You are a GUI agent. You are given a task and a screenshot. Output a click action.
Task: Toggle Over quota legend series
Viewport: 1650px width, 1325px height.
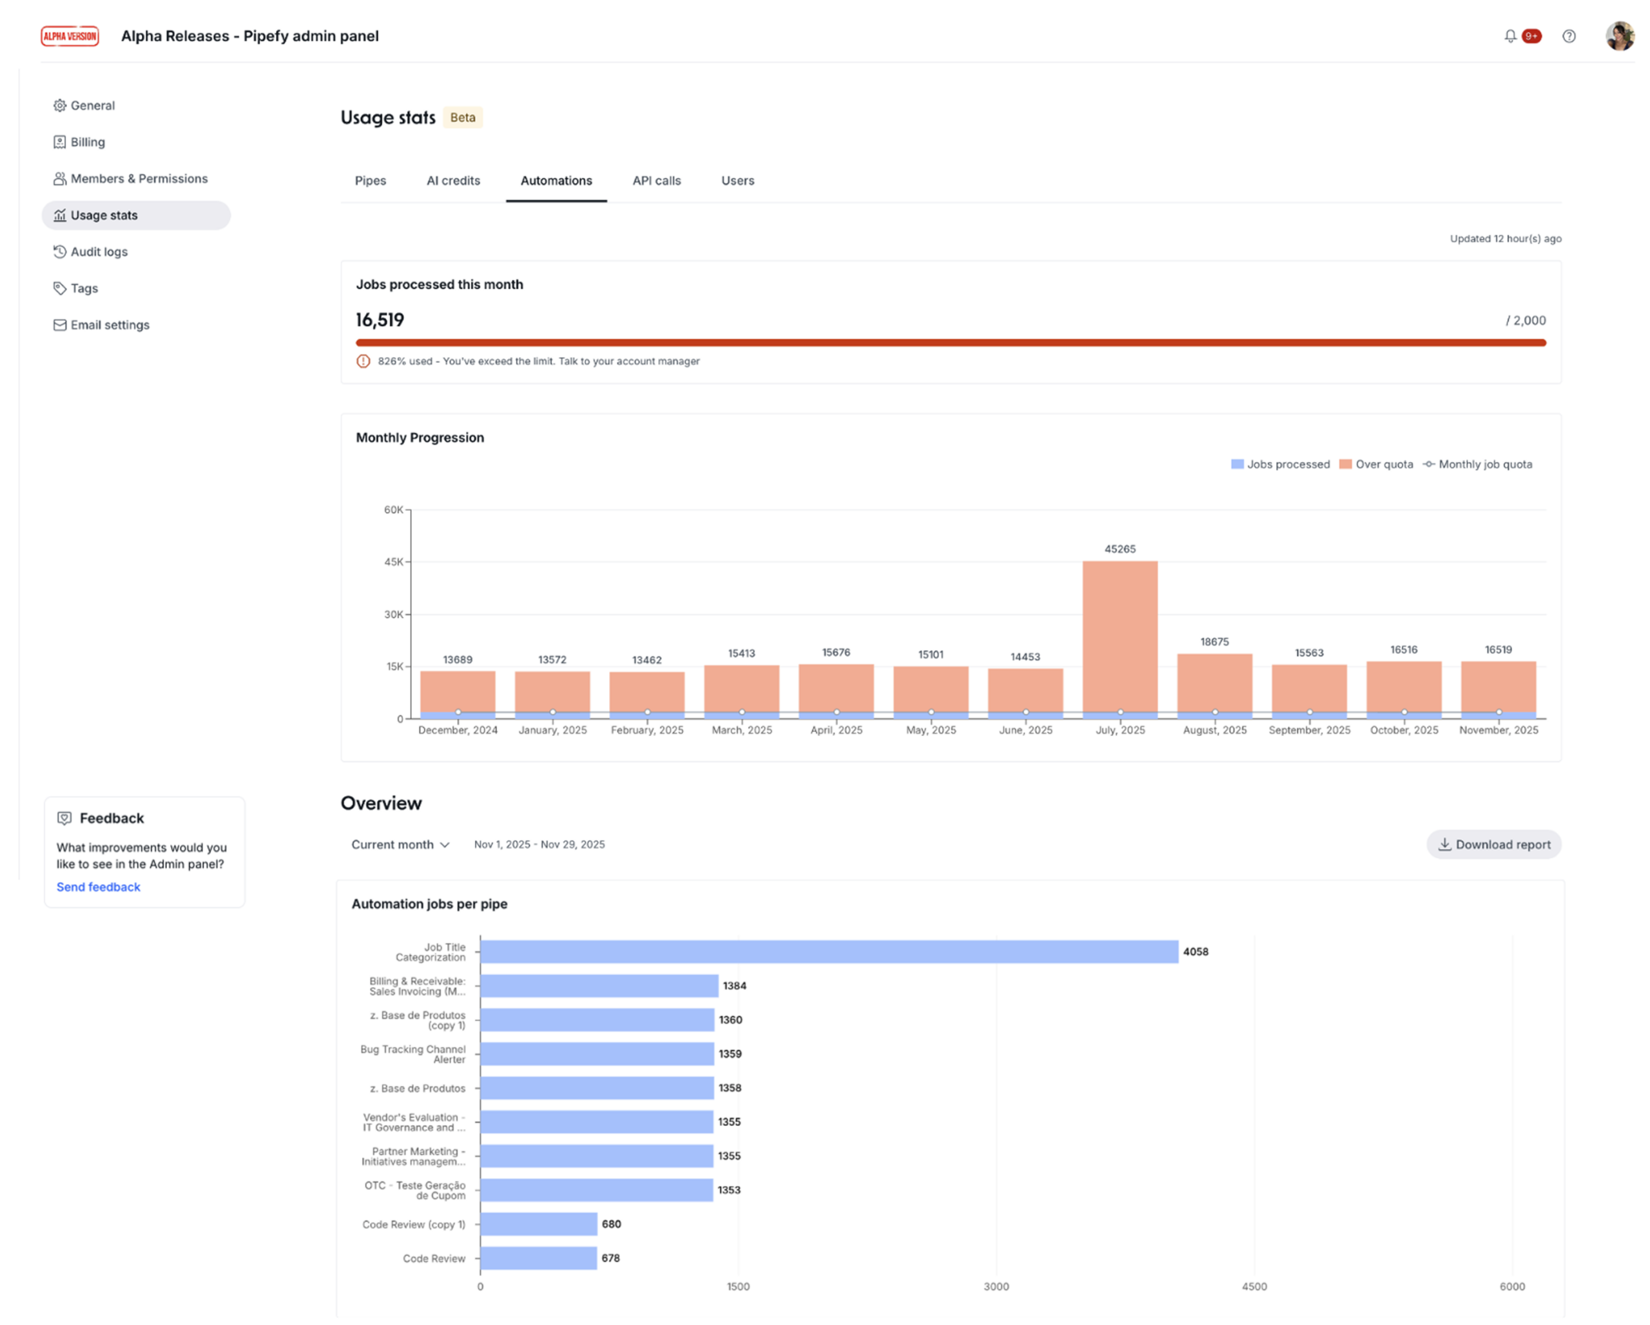point(1376,465)
